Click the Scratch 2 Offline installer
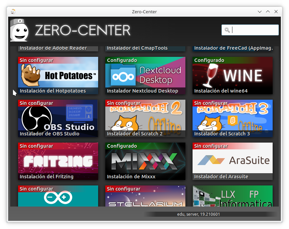The height and width of the screenshot is (229, 289). [145, 118]
